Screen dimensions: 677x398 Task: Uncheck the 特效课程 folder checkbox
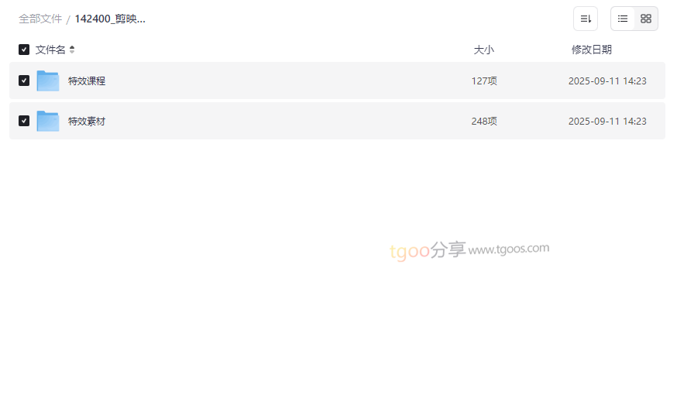(24, 81)
